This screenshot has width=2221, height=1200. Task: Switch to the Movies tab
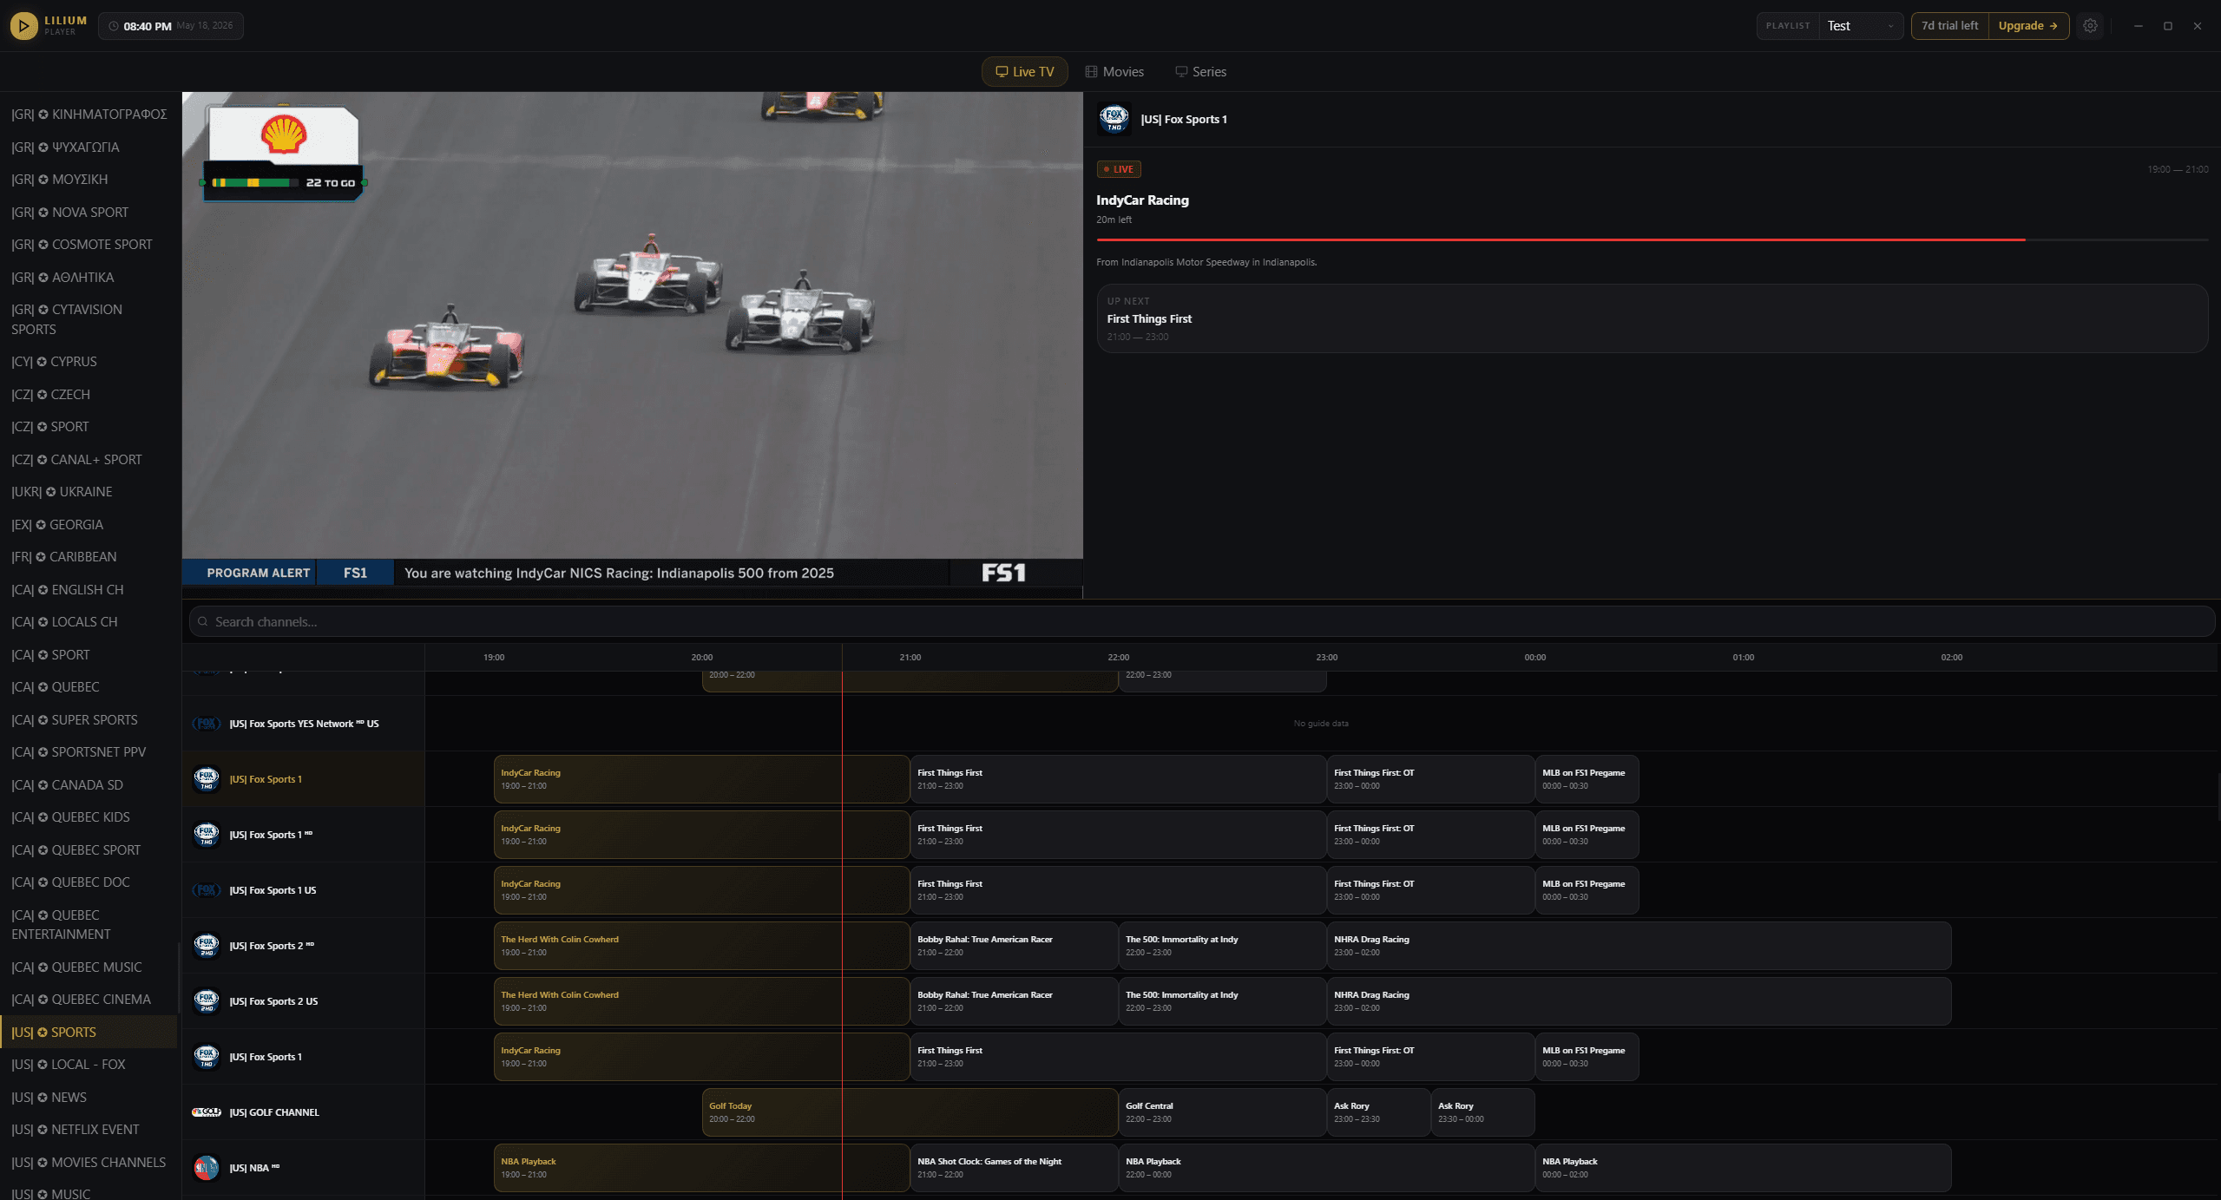pyautogui.click(x=1114, y=72)
